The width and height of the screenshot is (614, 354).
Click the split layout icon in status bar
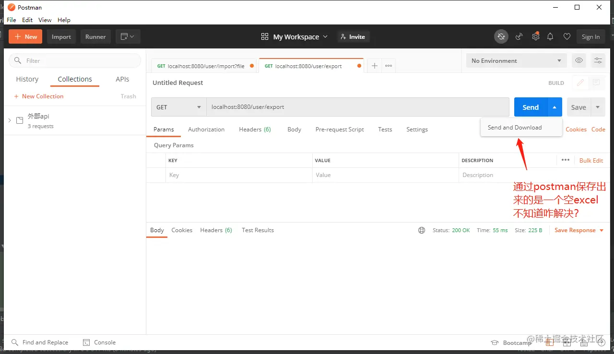point(567,342)
